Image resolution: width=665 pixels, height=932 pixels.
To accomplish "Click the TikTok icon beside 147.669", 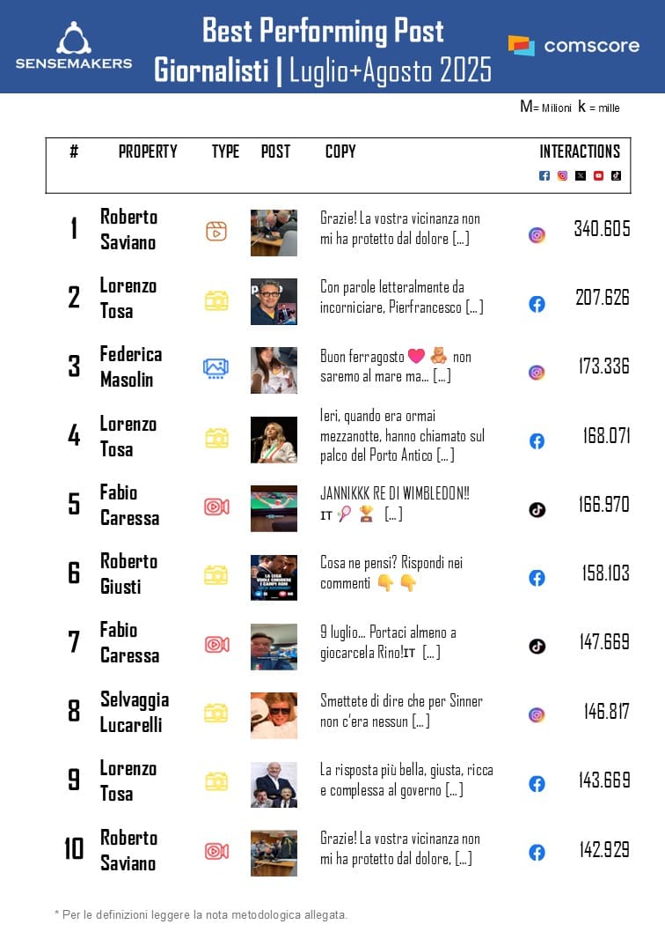I will (537, 646).
